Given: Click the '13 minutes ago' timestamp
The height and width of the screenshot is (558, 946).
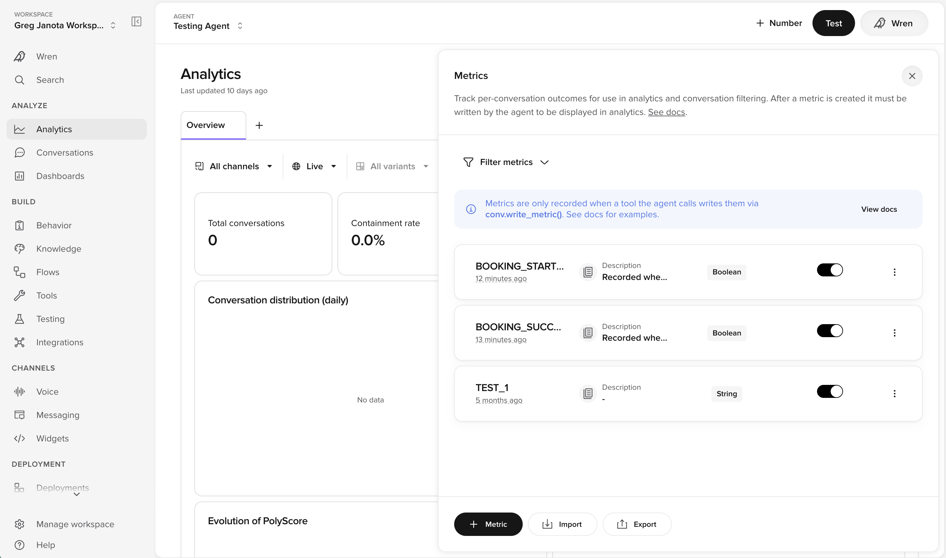Looking at the screenshot, I should [501, 339].
